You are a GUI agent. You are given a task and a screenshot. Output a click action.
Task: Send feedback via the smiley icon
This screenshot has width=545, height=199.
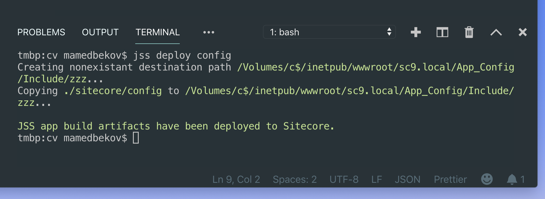(487, 179)
